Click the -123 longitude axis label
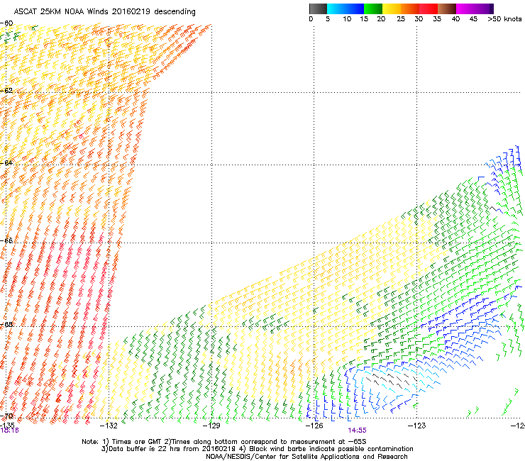Viewport: 525px width, 461px height. [x=416, y=426]
